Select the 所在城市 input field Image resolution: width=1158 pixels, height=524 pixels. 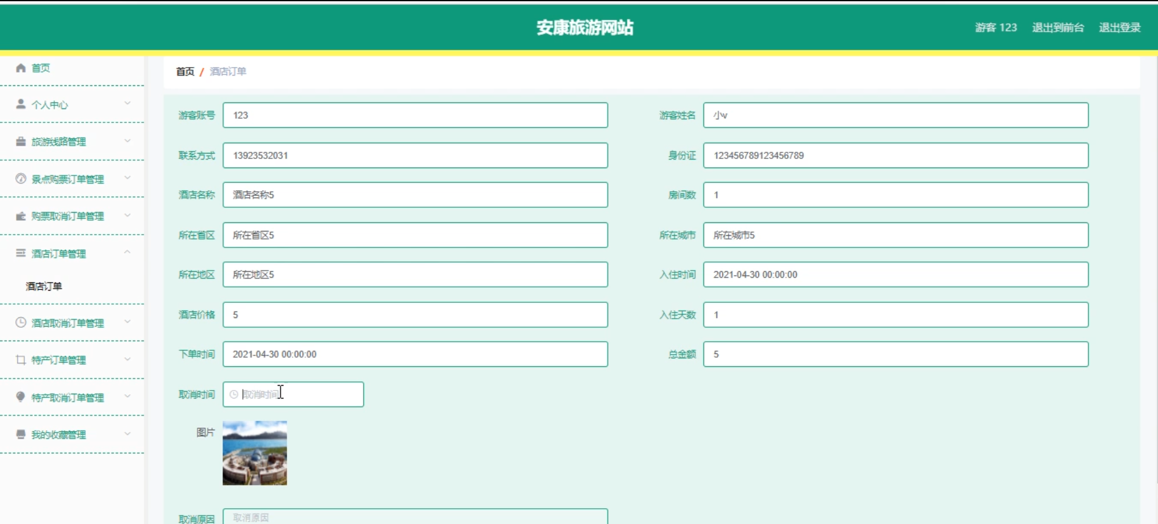click(x=896, y=235)
